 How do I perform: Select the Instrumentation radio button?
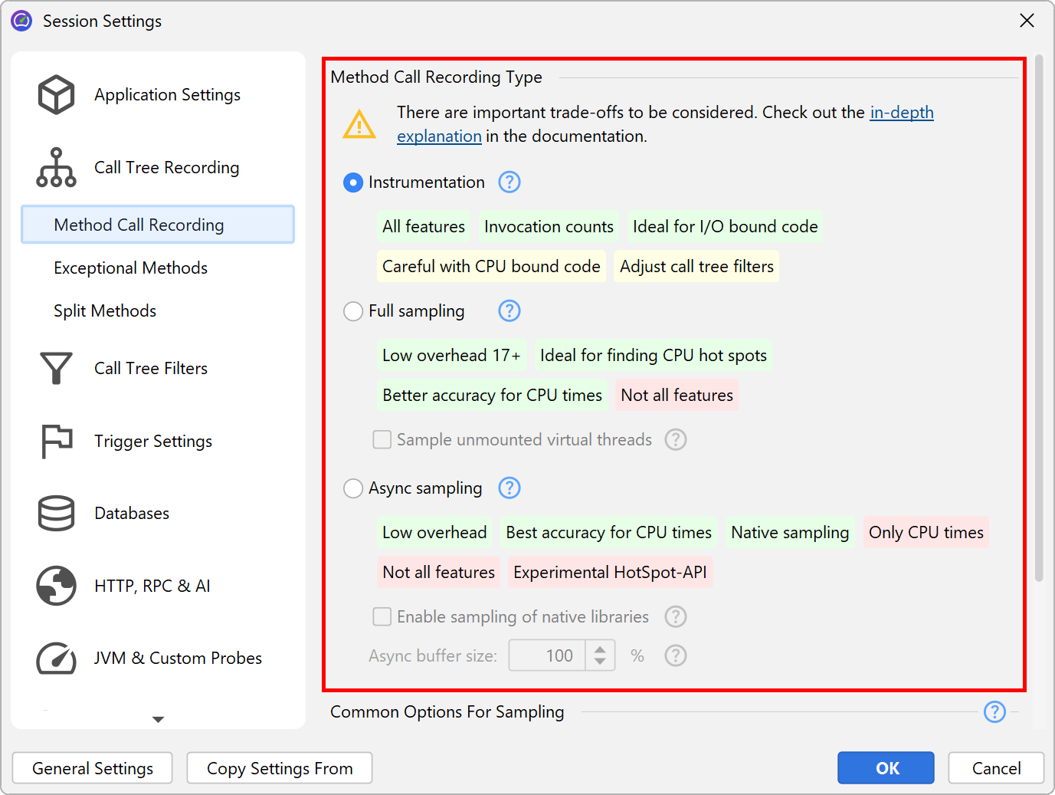pyautogui.click(x=353, y=182)
